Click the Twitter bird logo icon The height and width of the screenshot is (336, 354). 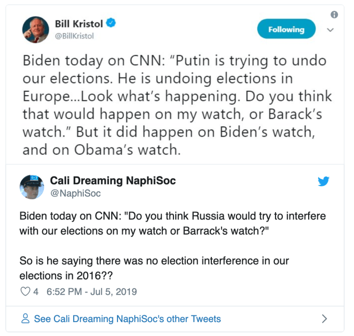[323, 182]
